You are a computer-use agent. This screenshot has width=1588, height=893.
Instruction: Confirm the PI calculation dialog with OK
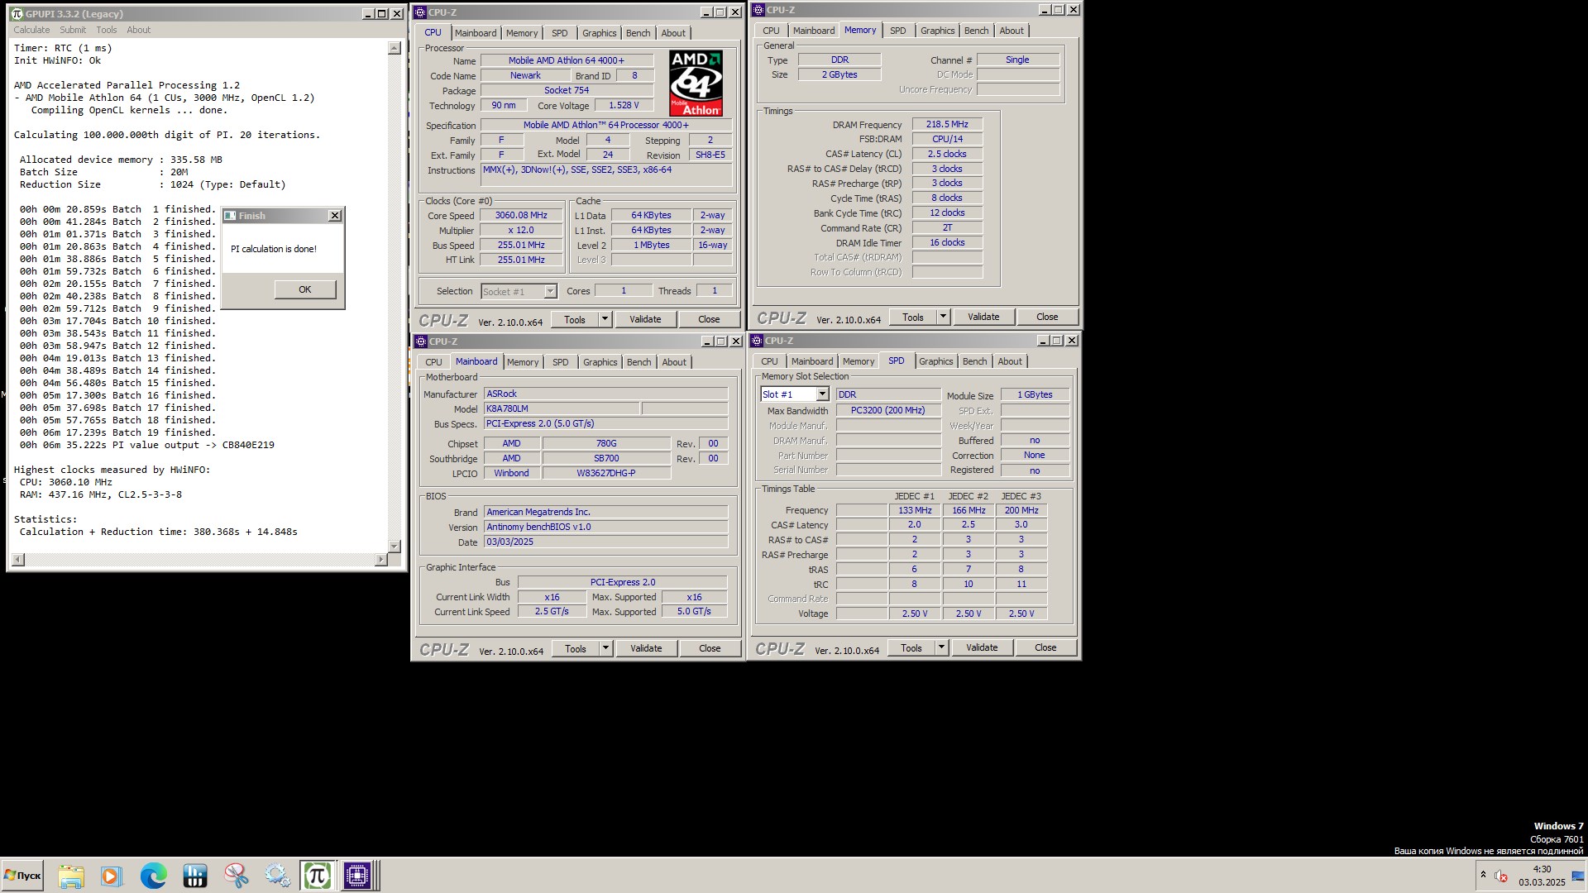click(305, 289)
